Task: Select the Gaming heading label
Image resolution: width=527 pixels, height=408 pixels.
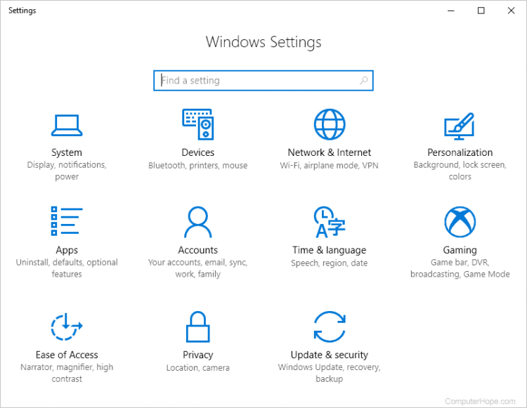Action: tap(460, 250)
